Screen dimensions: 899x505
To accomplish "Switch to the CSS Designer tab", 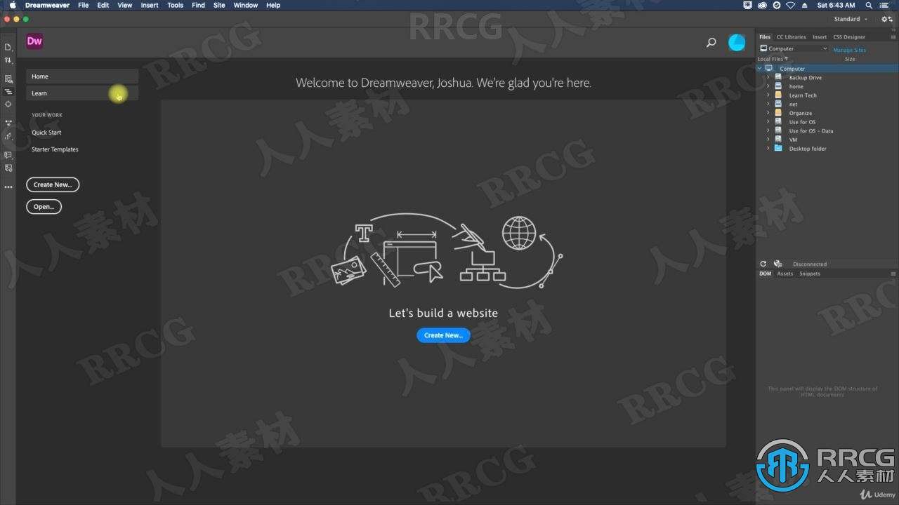I will click(849, 36).
